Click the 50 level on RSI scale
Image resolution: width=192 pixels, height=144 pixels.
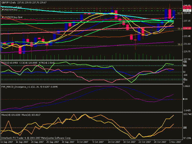click(184, 72)
